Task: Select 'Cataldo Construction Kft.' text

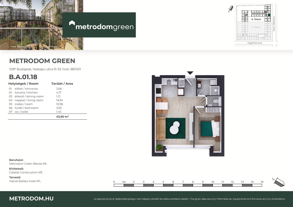Action: 26,172
